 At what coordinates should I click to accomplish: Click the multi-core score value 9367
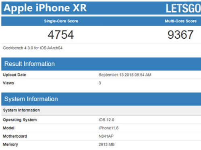point(180,35)
